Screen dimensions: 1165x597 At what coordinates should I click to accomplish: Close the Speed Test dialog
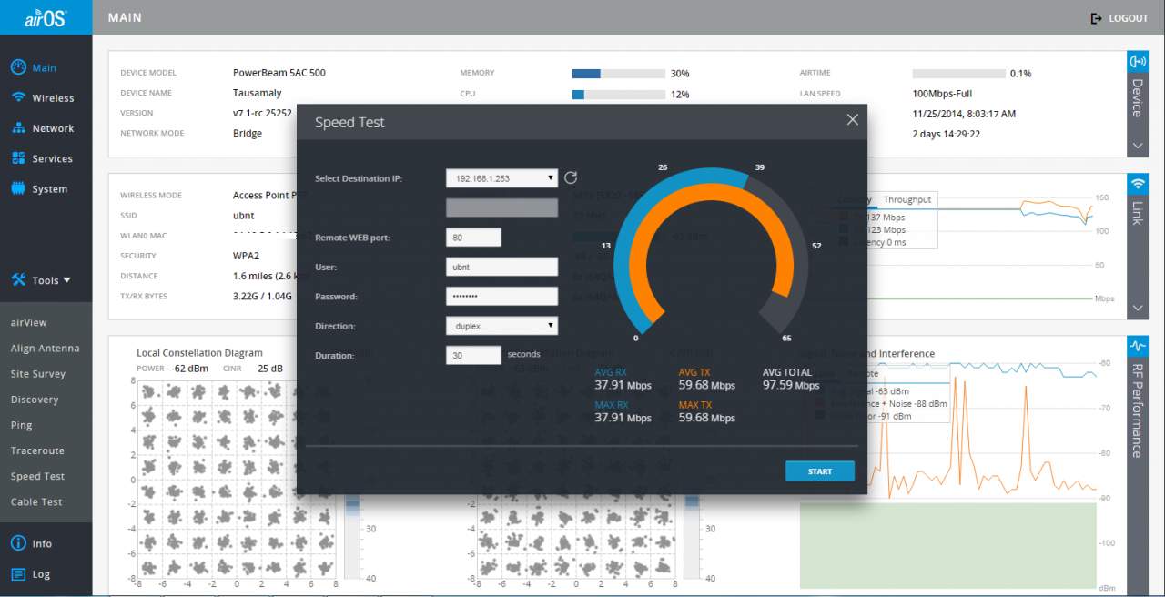pos(852,120)
